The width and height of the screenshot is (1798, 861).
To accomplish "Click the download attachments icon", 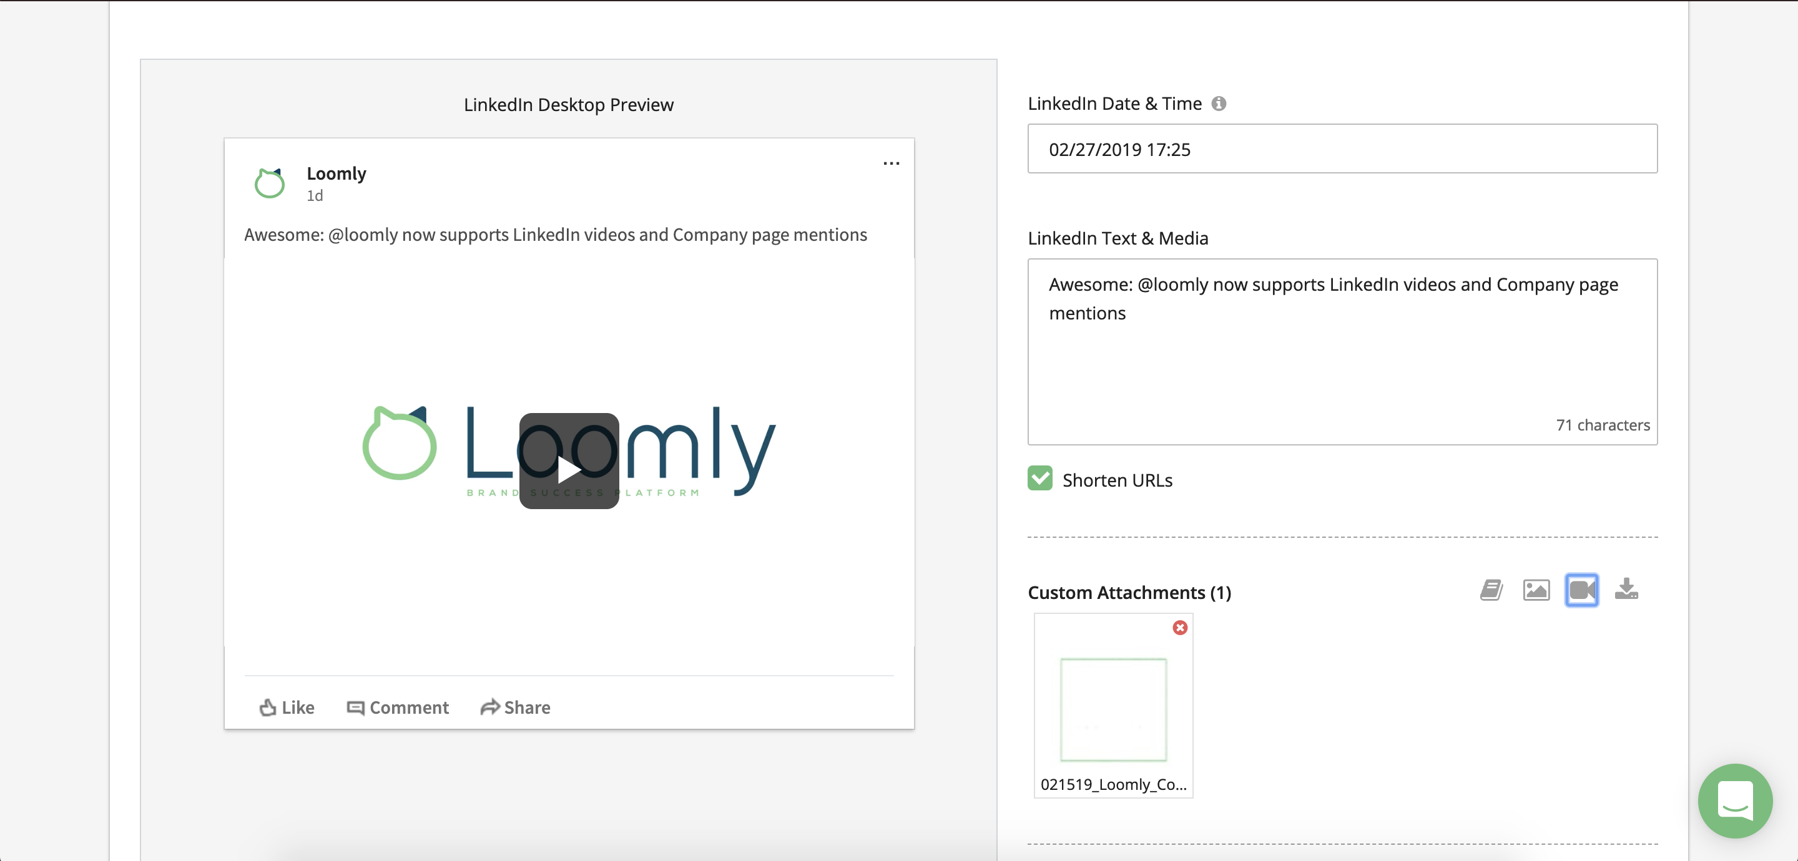I will 1626,590.
